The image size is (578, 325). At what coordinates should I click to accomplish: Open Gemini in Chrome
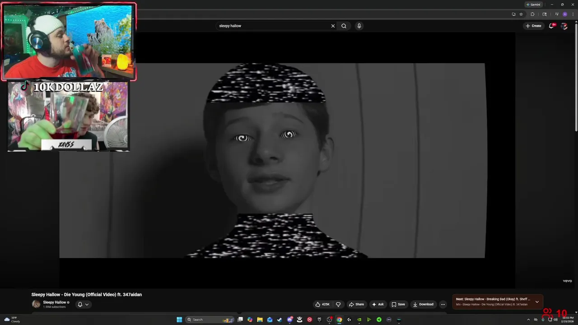pos(533,5)
